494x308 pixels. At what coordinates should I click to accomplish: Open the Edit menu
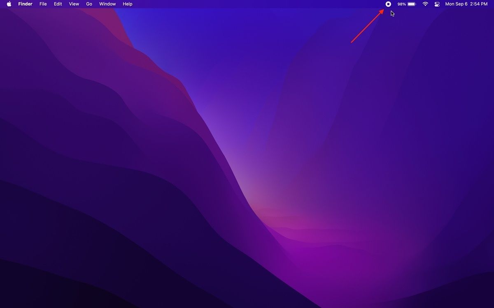(58, 4)
